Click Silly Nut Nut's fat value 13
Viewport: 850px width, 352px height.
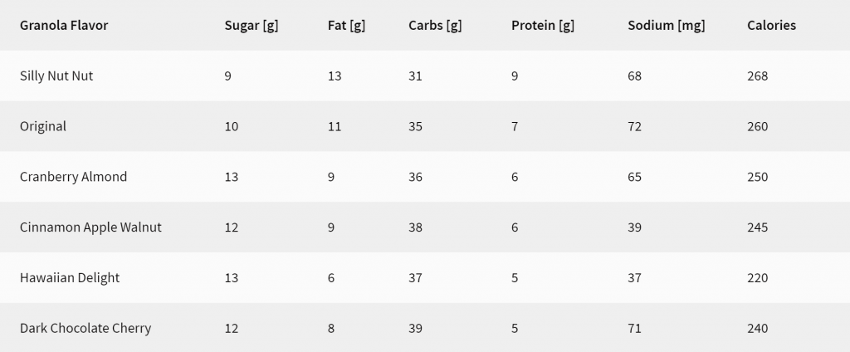(x=335, y=76)
